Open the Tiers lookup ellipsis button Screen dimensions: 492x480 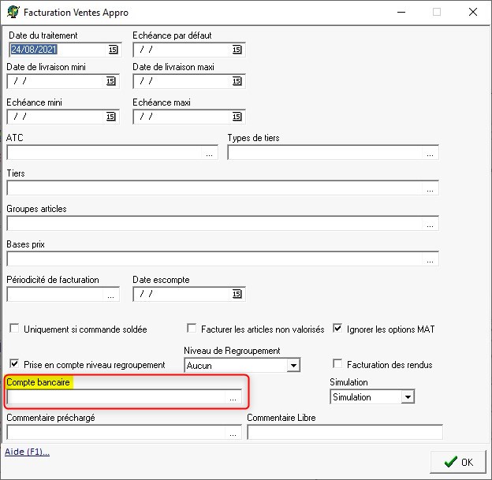pyautogui.click(x=430, y=188)
